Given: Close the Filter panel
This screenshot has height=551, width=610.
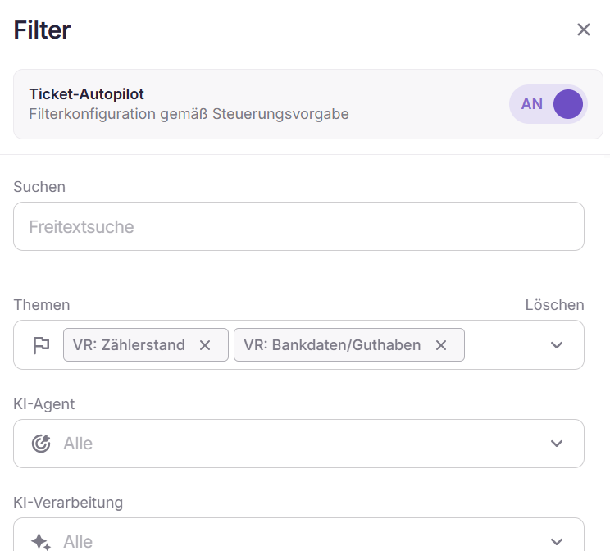Looking at the screenshot, I should (x=584, y=30).
